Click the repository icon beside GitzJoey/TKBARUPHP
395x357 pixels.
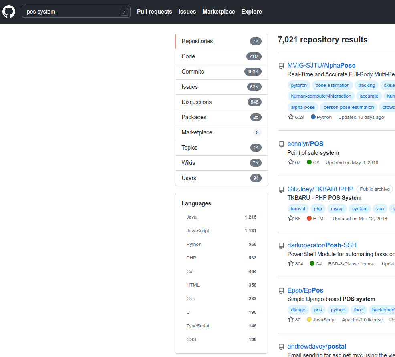click(281, 189)
